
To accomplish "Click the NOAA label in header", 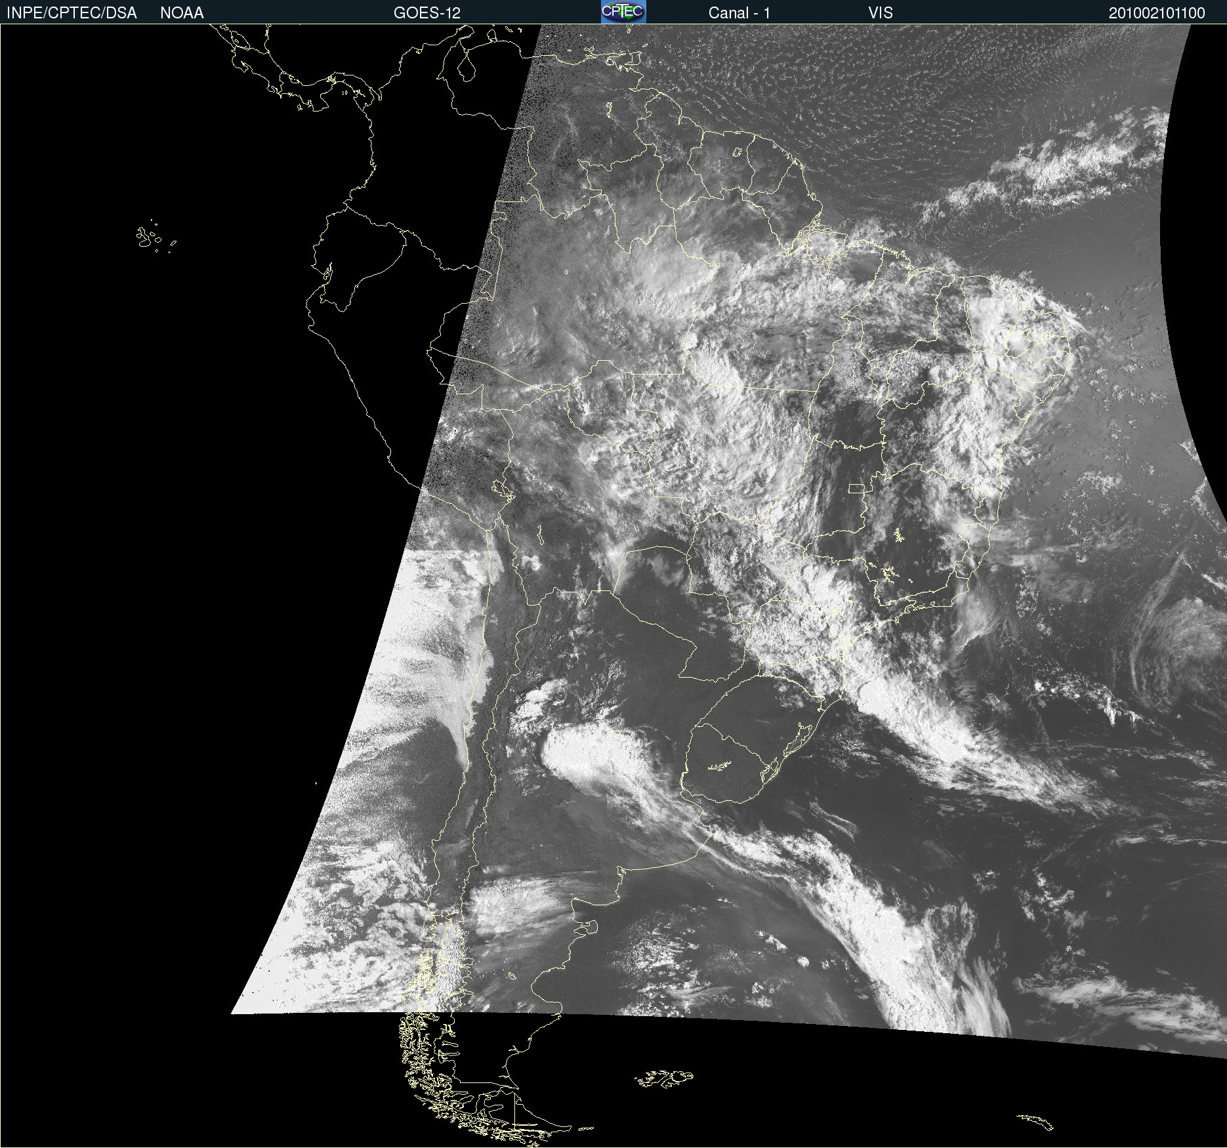I will coord(182,13).
